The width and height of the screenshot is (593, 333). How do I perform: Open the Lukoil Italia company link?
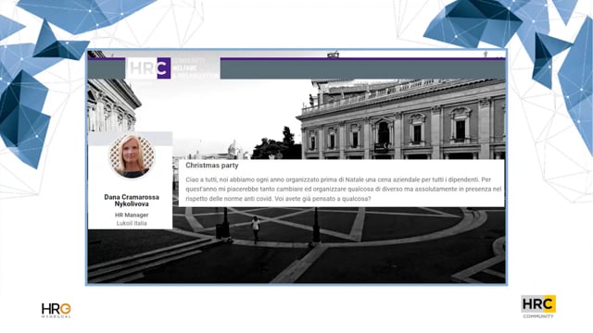coord(132,223)
